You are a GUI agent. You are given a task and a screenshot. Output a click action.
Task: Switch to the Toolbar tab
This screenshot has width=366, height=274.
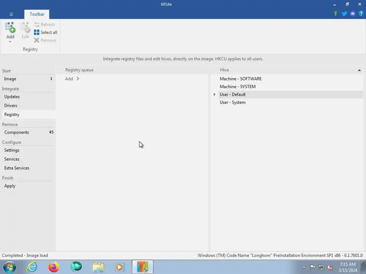[37, 14]
